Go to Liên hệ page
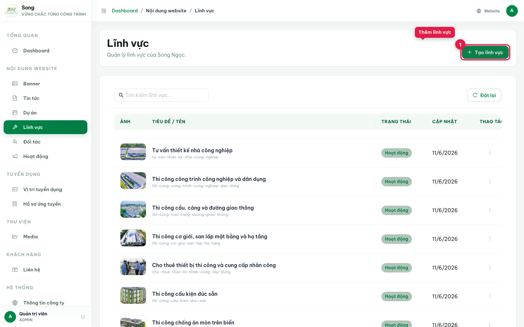Screen dimensions: 524x327 45,270
